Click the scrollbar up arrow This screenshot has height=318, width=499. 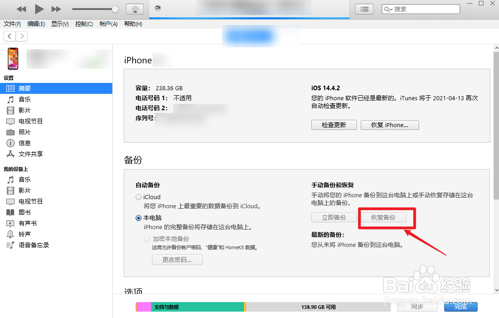tap(496, 48)
